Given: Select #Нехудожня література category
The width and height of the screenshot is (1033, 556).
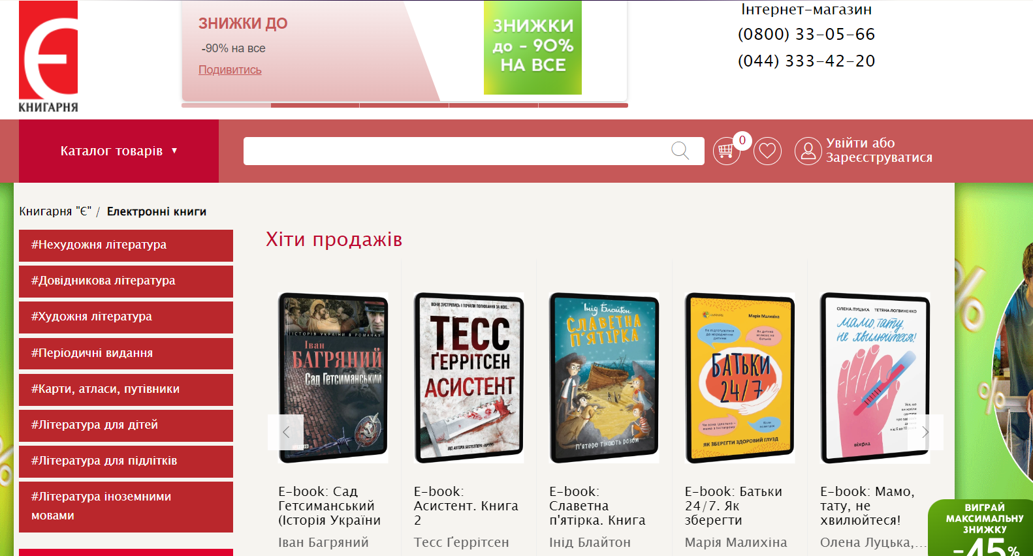Looking at the screenshot, I should point(126,245).
